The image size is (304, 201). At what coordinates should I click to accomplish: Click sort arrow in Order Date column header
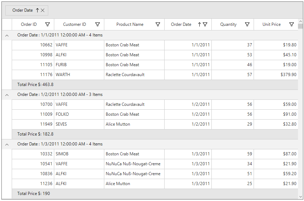(x=199, y=24)
